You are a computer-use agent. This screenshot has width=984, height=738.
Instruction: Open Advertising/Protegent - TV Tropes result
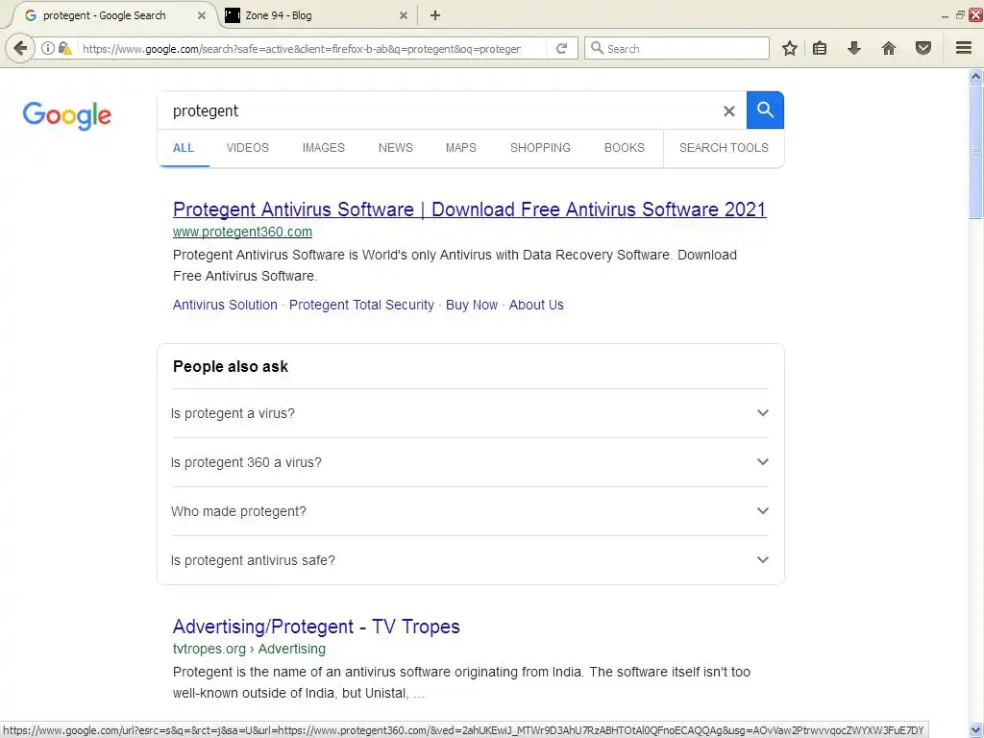point(316,627)
